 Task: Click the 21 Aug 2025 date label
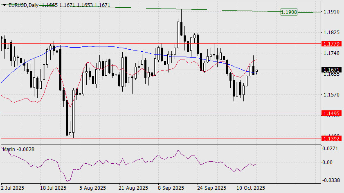(133, 188)
